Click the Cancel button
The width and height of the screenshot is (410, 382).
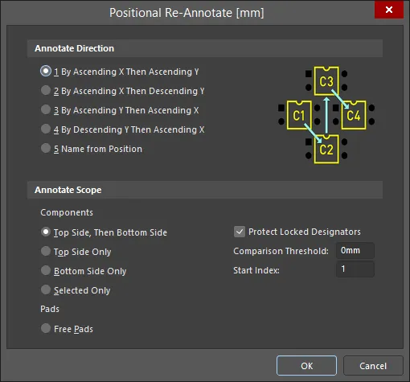(x=373, y=366)
